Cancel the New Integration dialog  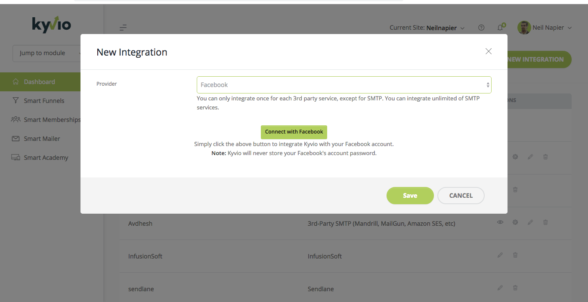[461, 196]
